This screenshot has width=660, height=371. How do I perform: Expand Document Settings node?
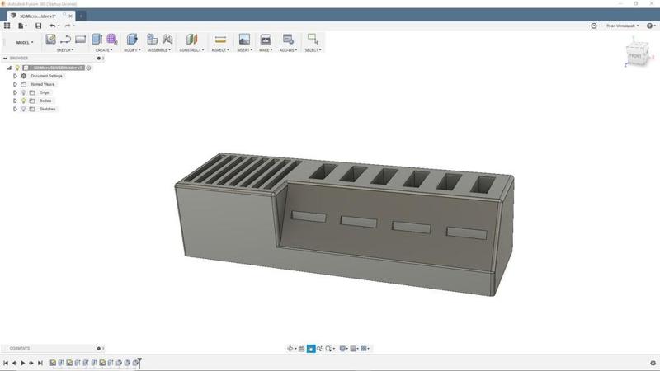15,76
